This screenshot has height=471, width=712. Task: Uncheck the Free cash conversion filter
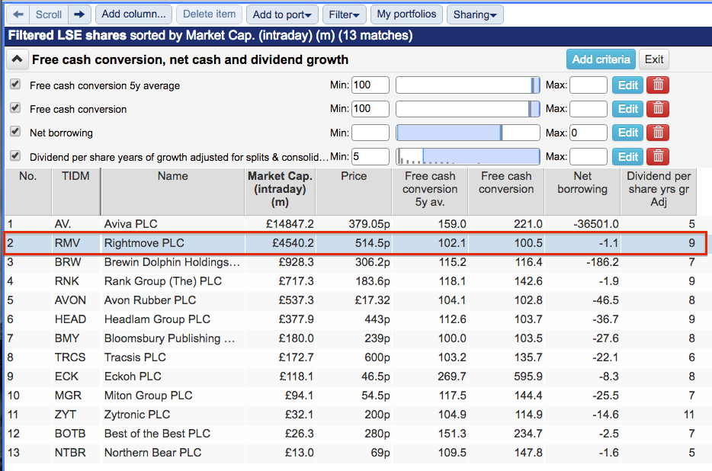coord(15,107)
